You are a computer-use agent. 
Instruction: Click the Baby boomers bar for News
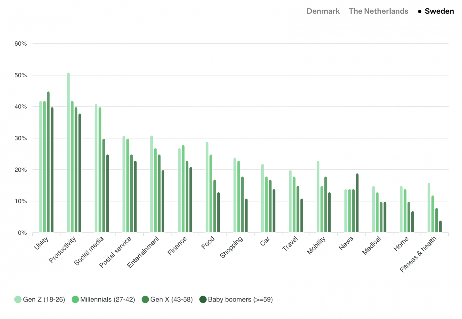(x=357, y=203)
